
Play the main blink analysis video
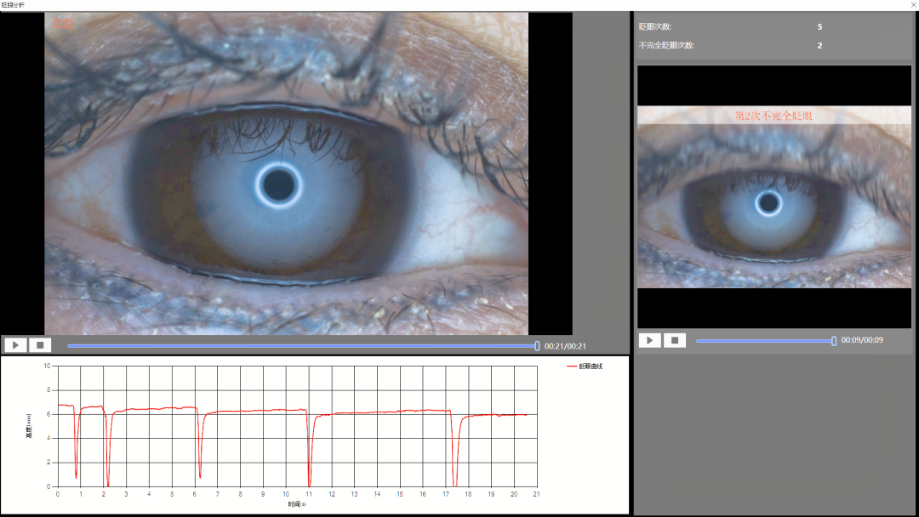tap(15, 345)
